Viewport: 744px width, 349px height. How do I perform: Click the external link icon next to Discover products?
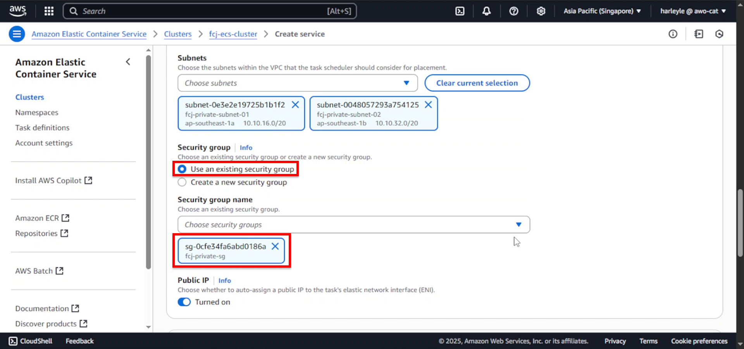tap(83, 323)
